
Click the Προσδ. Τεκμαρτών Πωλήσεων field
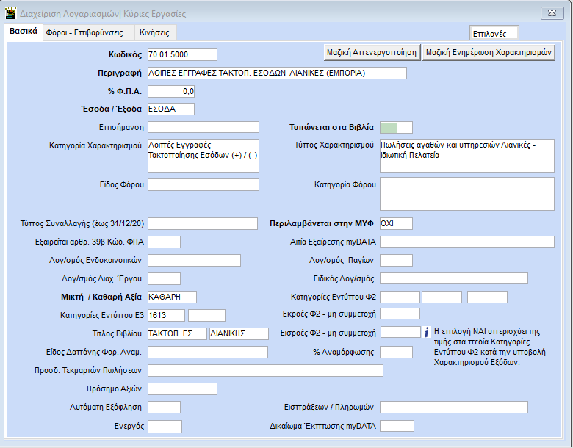click(x=265, y=371)
